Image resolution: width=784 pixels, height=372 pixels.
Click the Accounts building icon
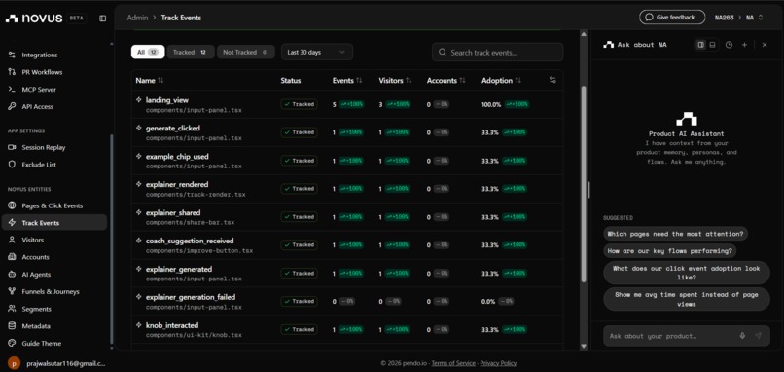click(x=12, y=257)
